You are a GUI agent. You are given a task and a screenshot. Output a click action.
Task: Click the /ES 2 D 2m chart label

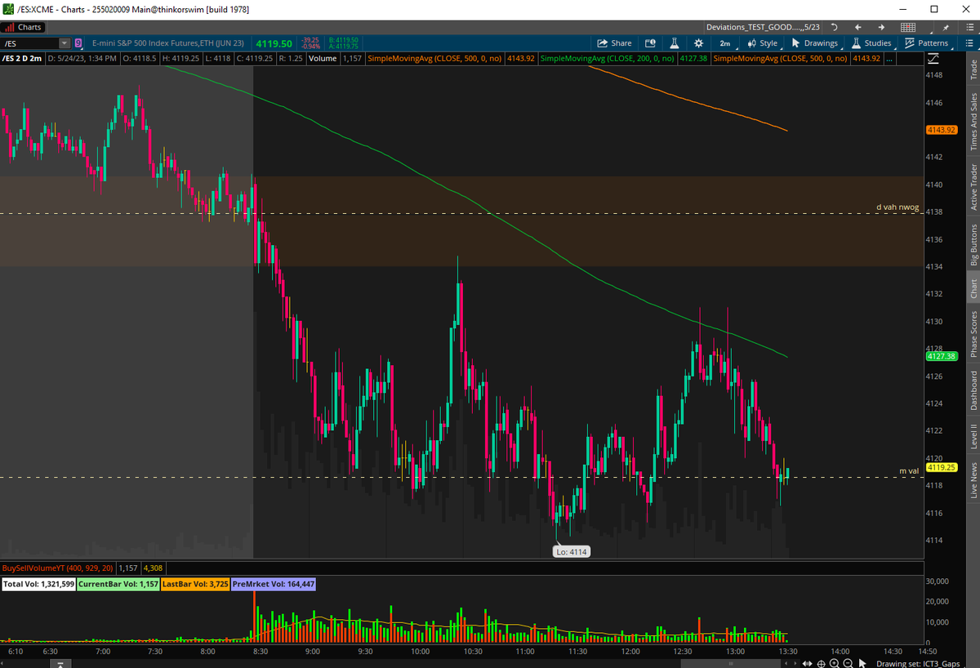(21, 59)
